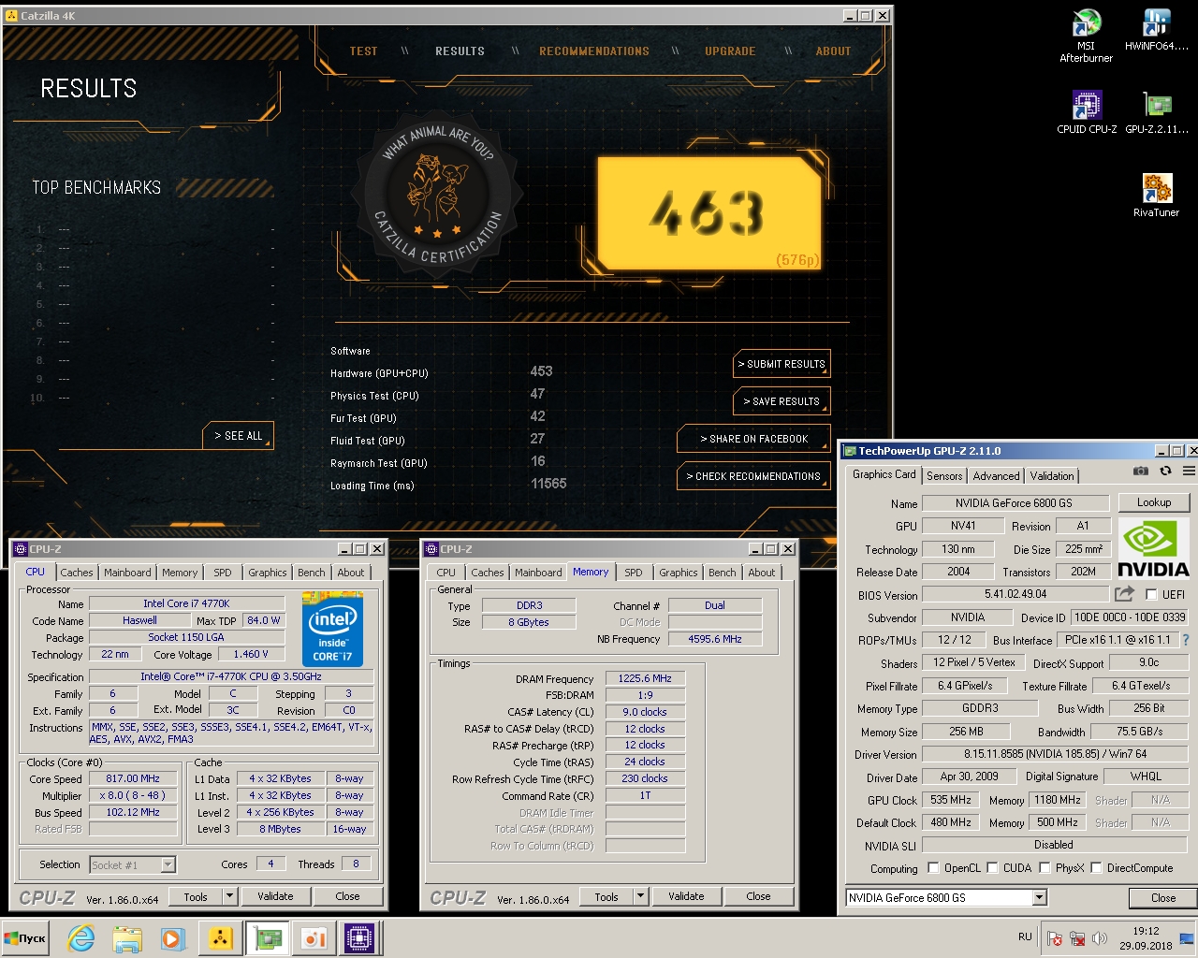This screenshot has width=1198, height=958.
Task: Click SUBMIT RESULTS button
Action: tap(782, 364)
